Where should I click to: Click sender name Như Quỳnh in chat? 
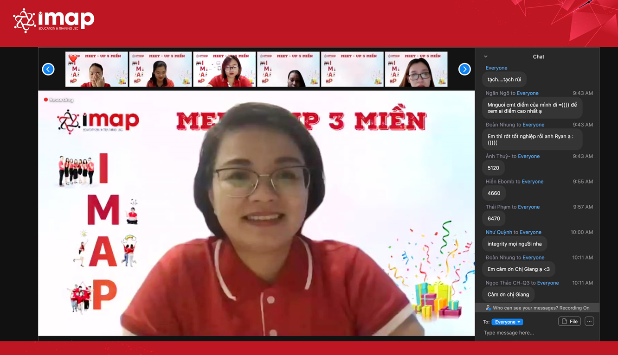coord(499,232)
